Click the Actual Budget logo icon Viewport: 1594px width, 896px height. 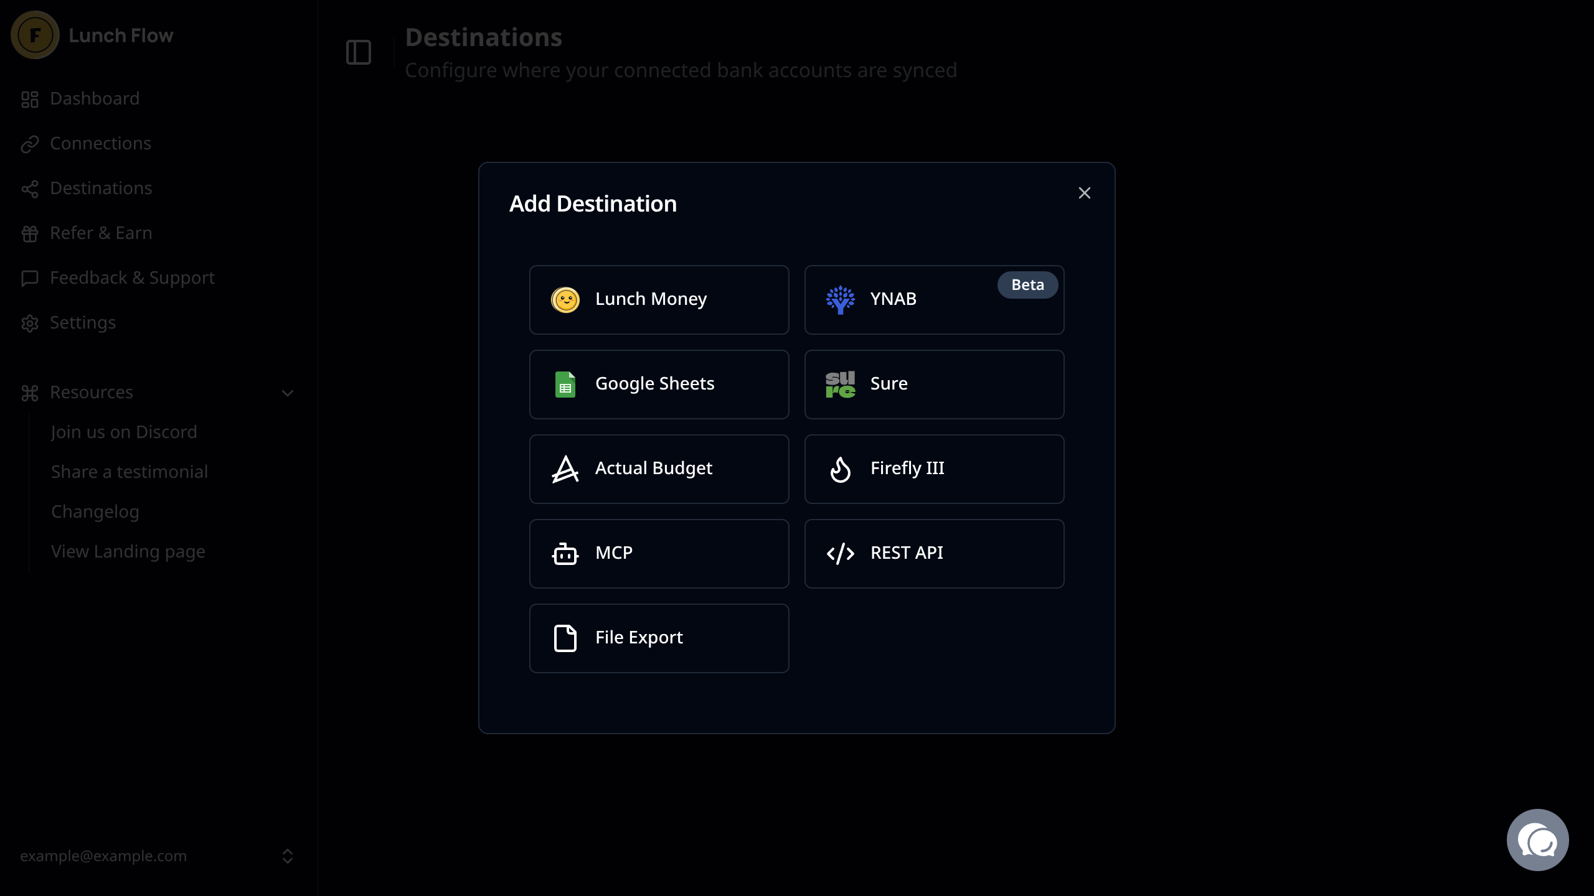click(565, 469)
